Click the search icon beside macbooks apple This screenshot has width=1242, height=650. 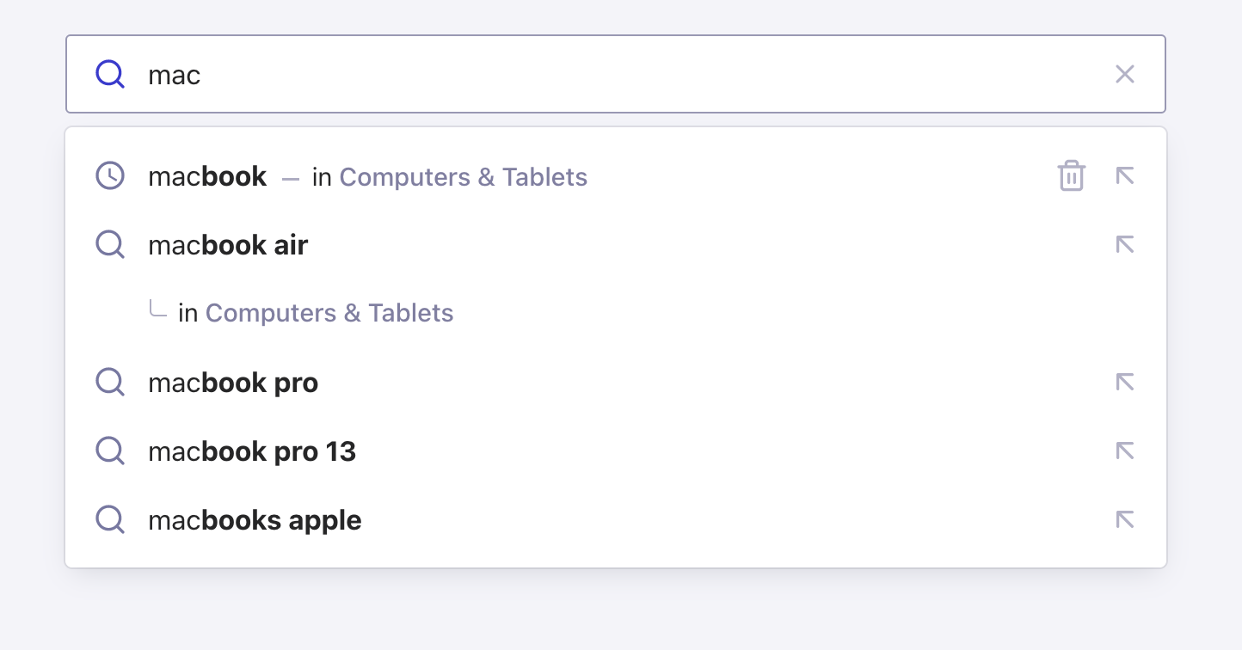click(x=109, y=519)
